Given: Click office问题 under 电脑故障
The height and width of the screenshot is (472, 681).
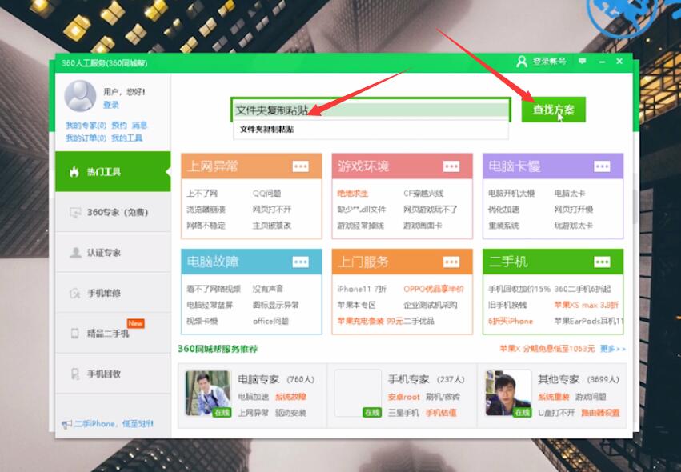Looking at the screenshot, I should click(270, 321).
